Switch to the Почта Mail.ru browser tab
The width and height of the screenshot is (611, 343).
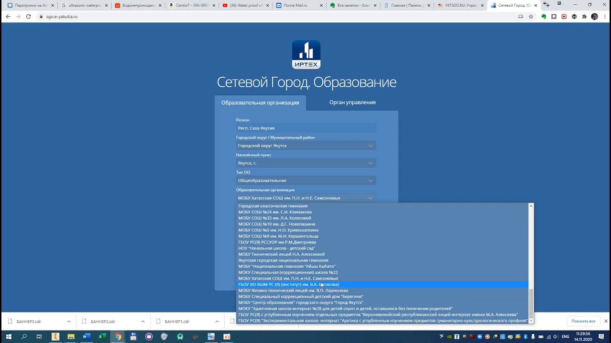300,5
